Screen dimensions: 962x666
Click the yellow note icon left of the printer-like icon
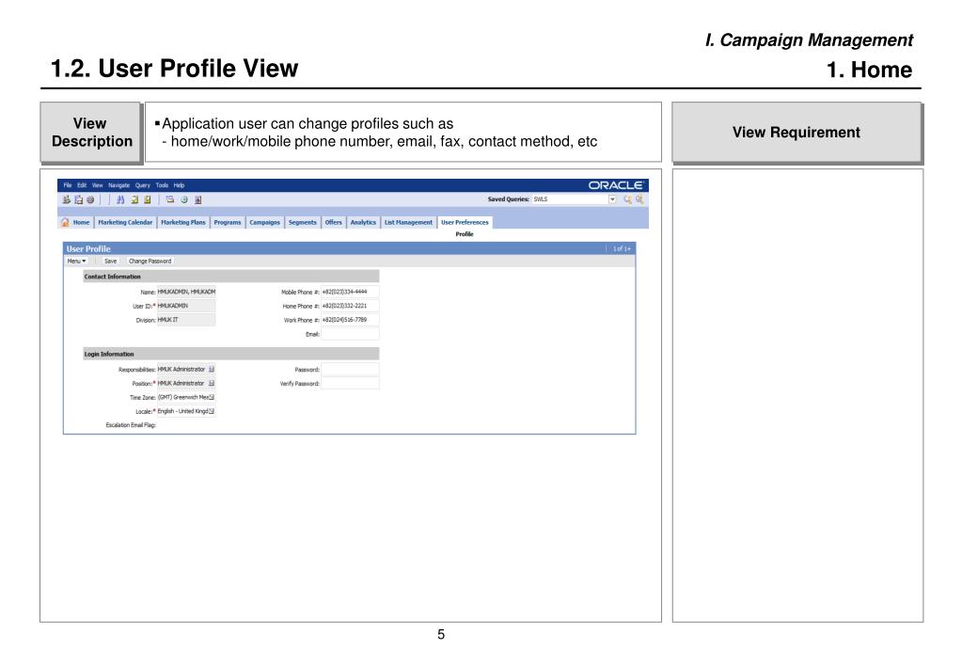coord(148,199)
